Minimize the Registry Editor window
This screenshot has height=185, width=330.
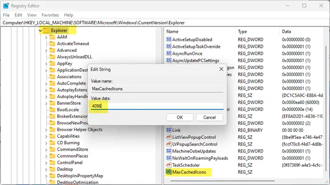pyautogui.click(x=288, y=6)
